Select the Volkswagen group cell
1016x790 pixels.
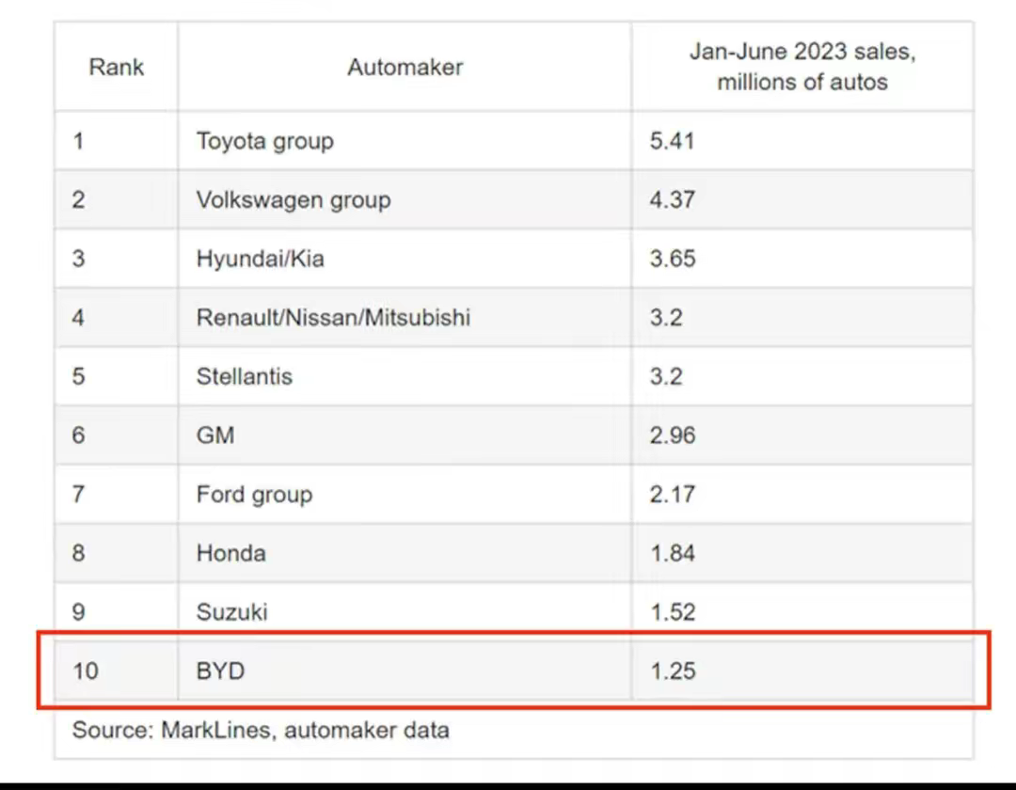293,199
